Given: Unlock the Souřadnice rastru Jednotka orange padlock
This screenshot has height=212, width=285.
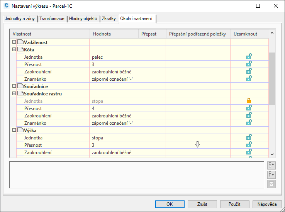Looking at the screenshot, I should [x=249, y=100].
